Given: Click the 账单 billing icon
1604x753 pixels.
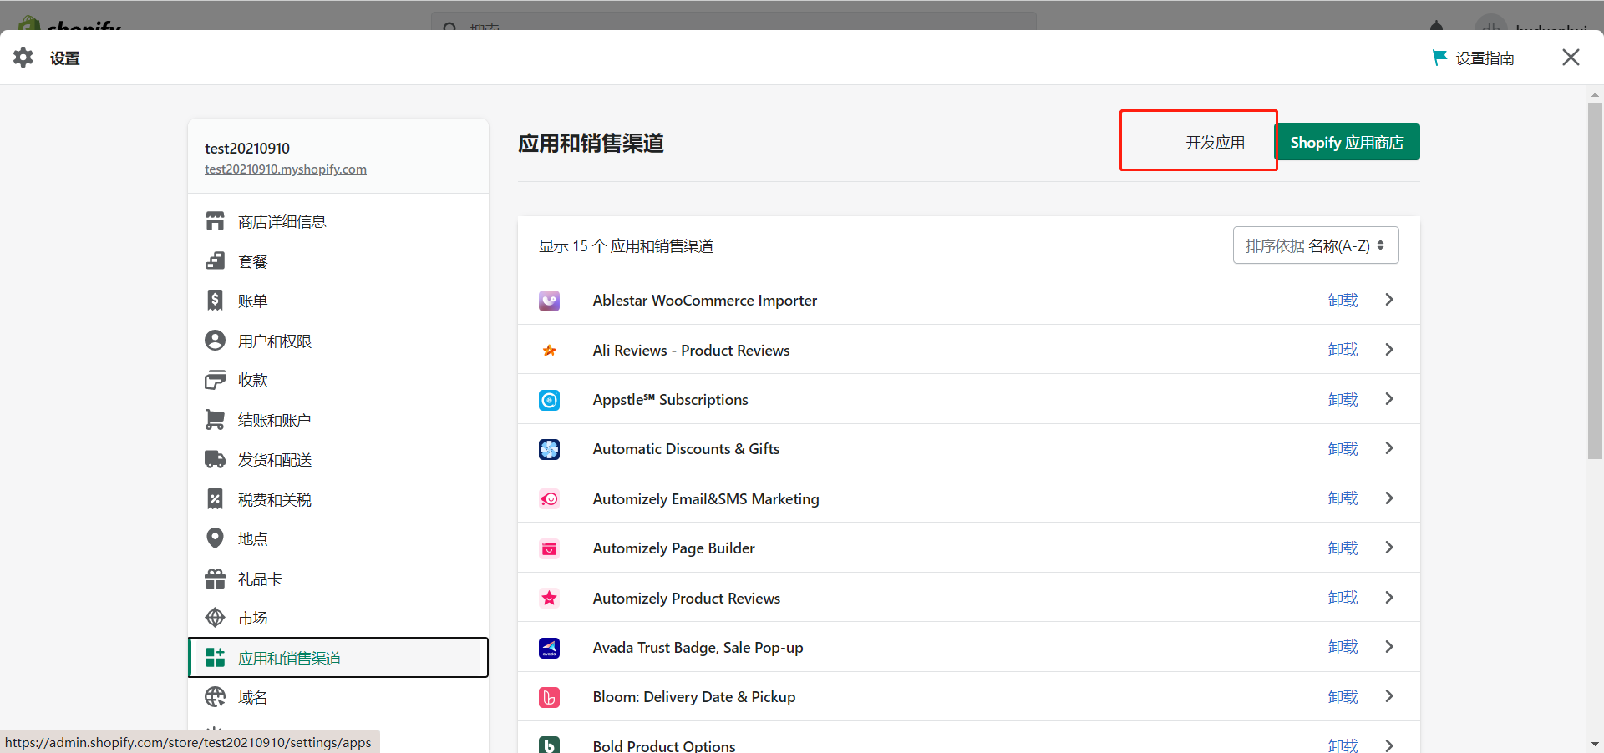Looking at the screenshot, I should tap(216, 301).
